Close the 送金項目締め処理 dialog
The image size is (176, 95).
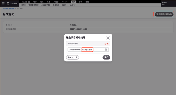[108, 38]
